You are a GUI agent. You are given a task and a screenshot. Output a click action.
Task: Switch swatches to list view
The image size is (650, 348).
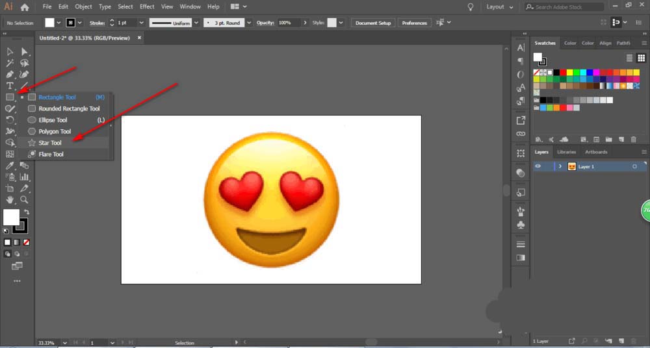pyautogui.click(x=629, y=58)
